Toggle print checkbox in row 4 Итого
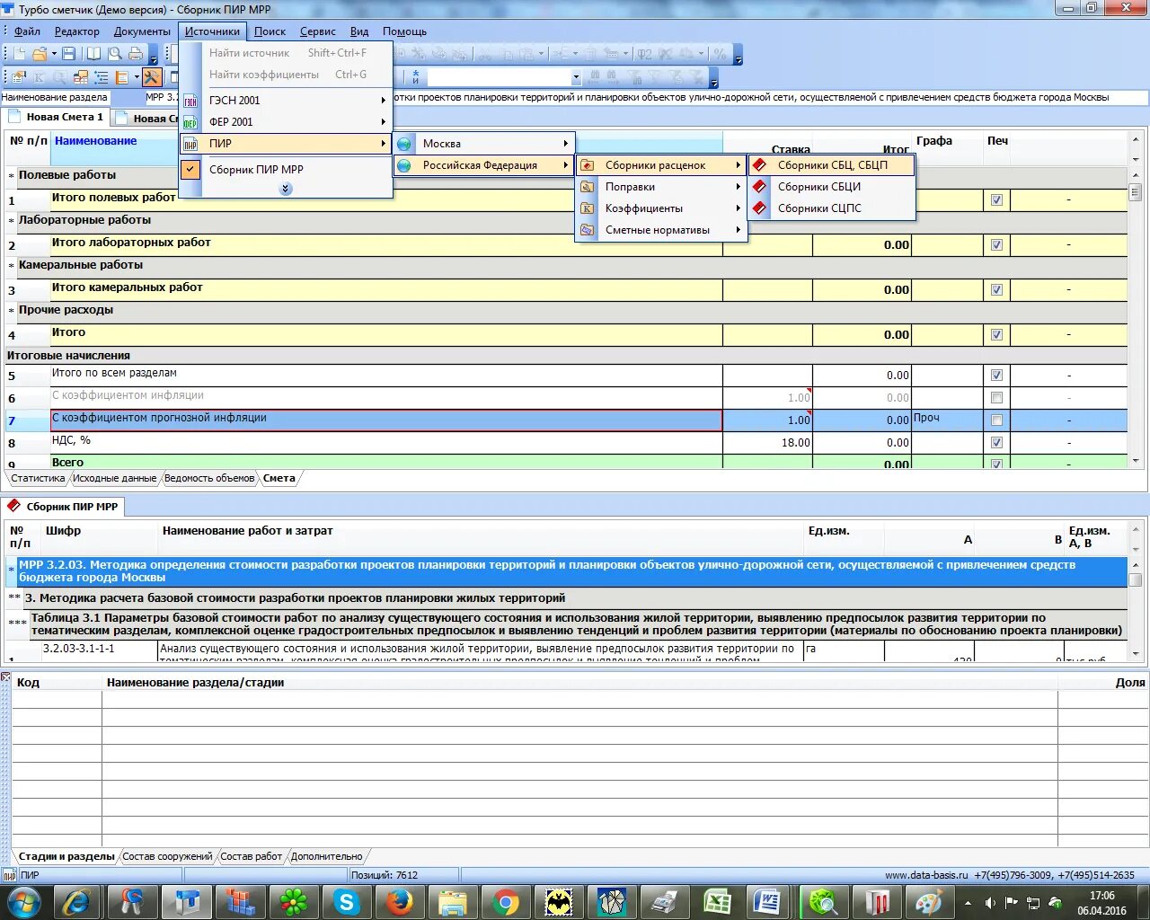The height and width of the screenshot is (920, 1150). (x=996, y=334)
